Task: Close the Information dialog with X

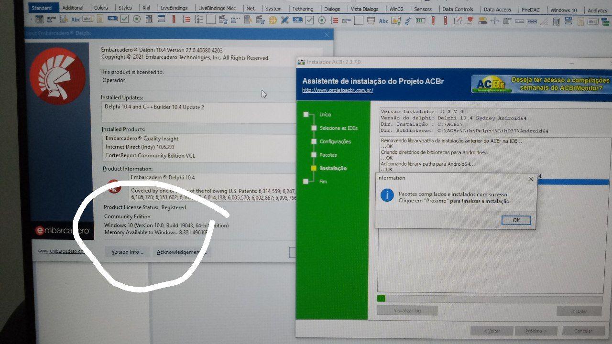Action: point(530,179)
